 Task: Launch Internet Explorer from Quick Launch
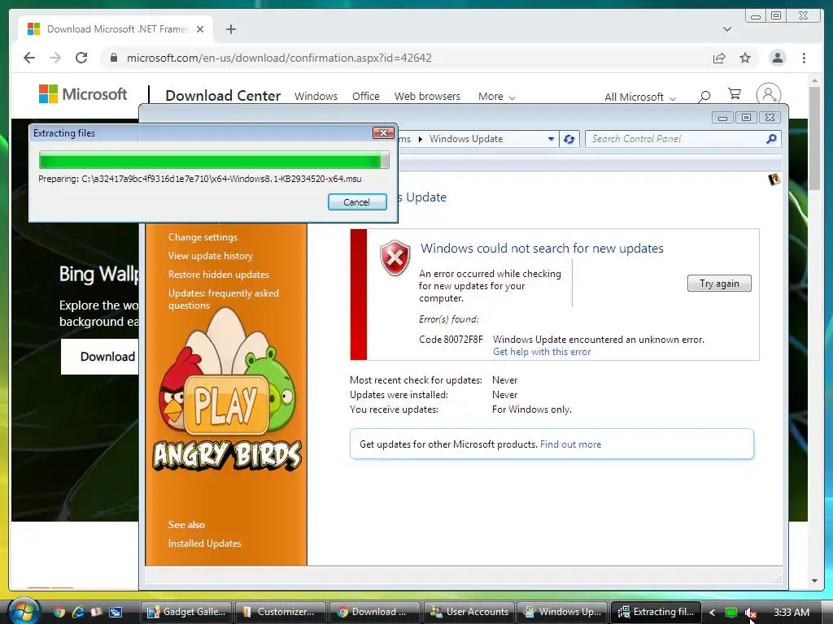pyautogui.click(x=78, y=612)
